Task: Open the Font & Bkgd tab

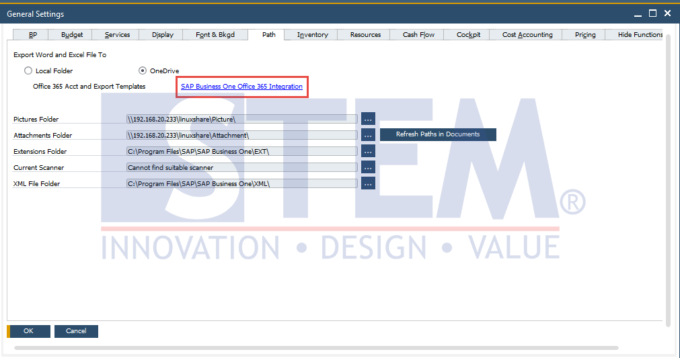Action: (x=215, y=35)
